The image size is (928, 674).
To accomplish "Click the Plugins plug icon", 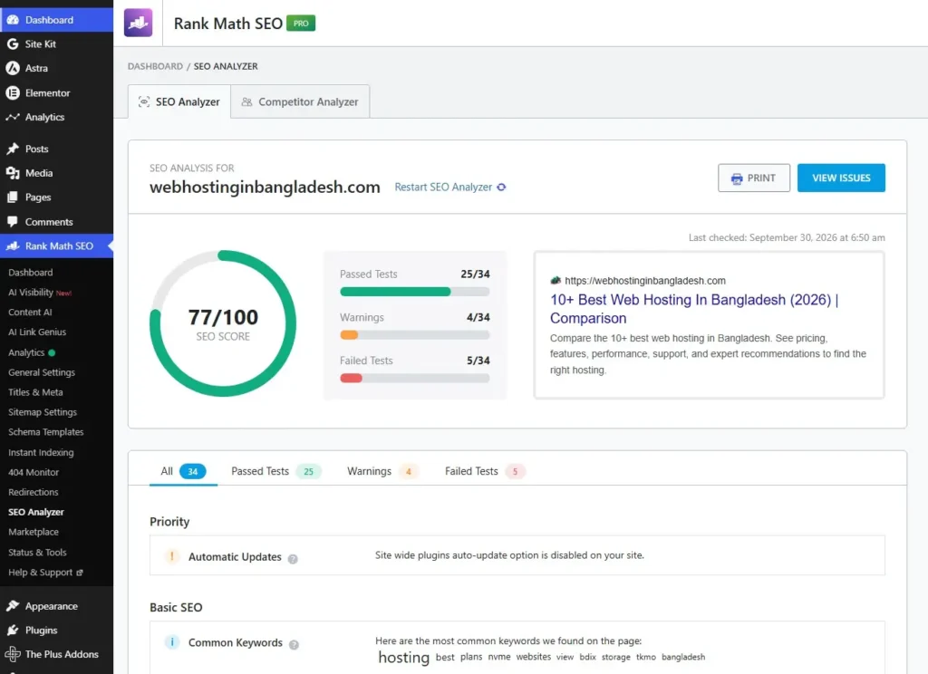I will (x=13, y=631).
